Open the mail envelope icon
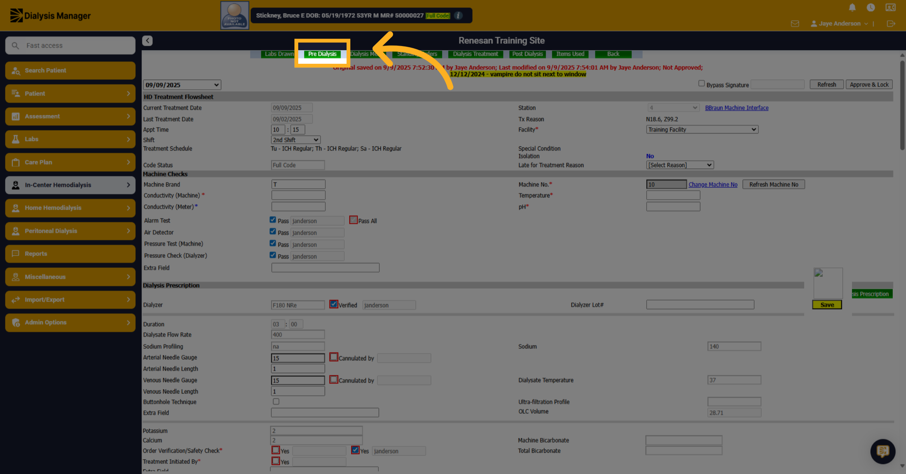The width and height of the screenshot is (906, 474). [795, 24]
